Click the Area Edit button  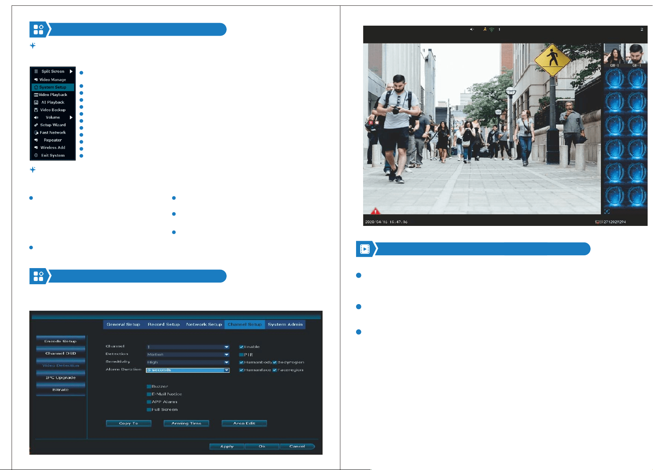coord(244,423)
